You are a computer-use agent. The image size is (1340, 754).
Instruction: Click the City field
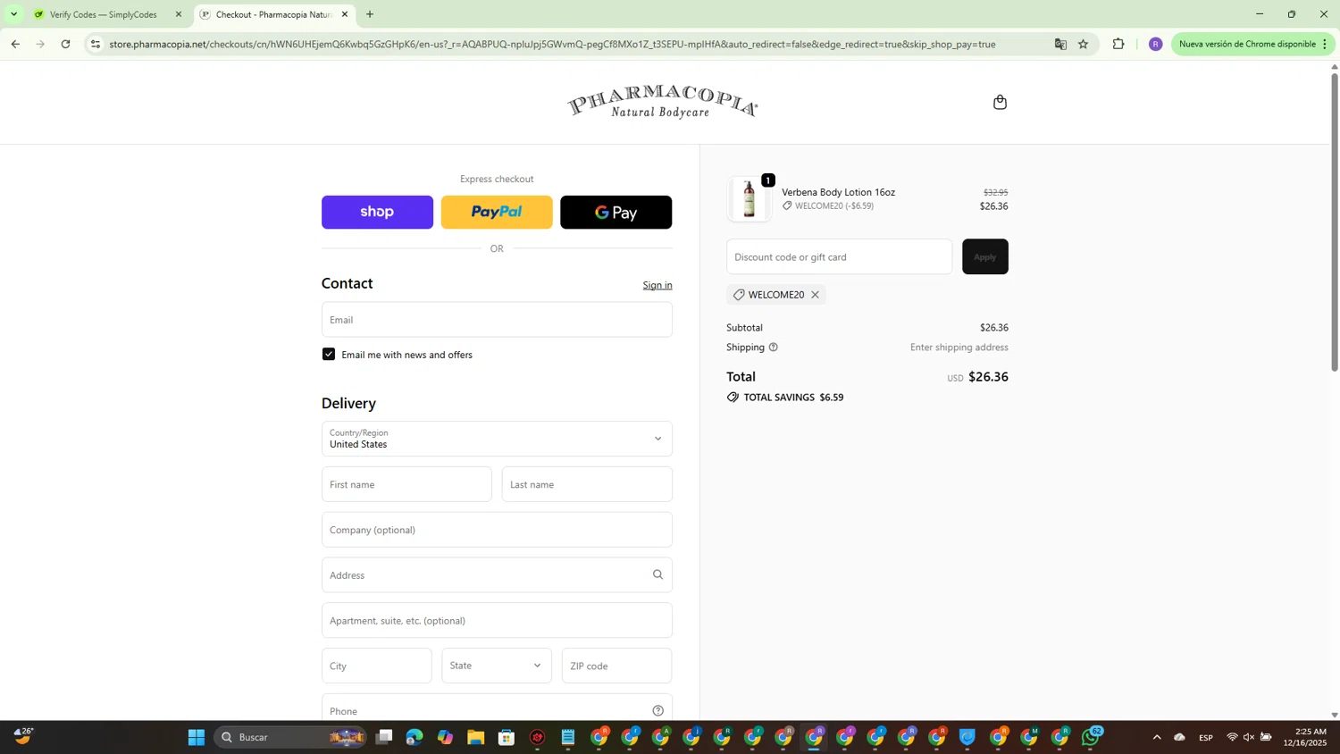[x=376, y=666]
